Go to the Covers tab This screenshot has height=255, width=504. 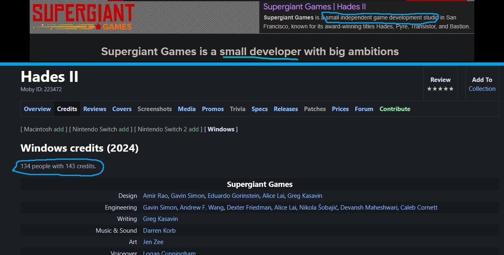click(x=122, y=109)
